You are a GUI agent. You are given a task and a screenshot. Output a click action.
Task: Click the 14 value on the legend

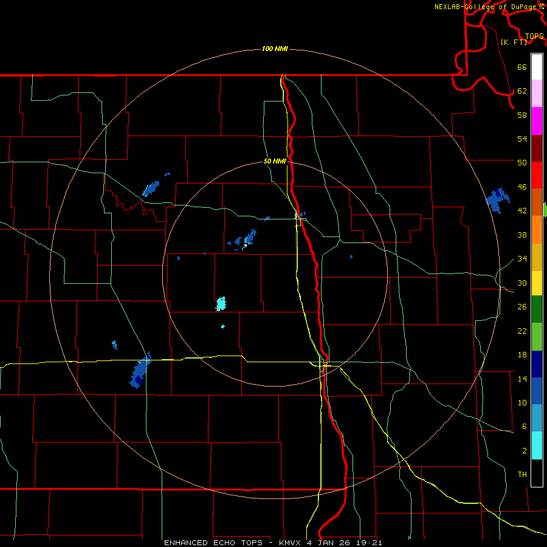pos(522,379)
